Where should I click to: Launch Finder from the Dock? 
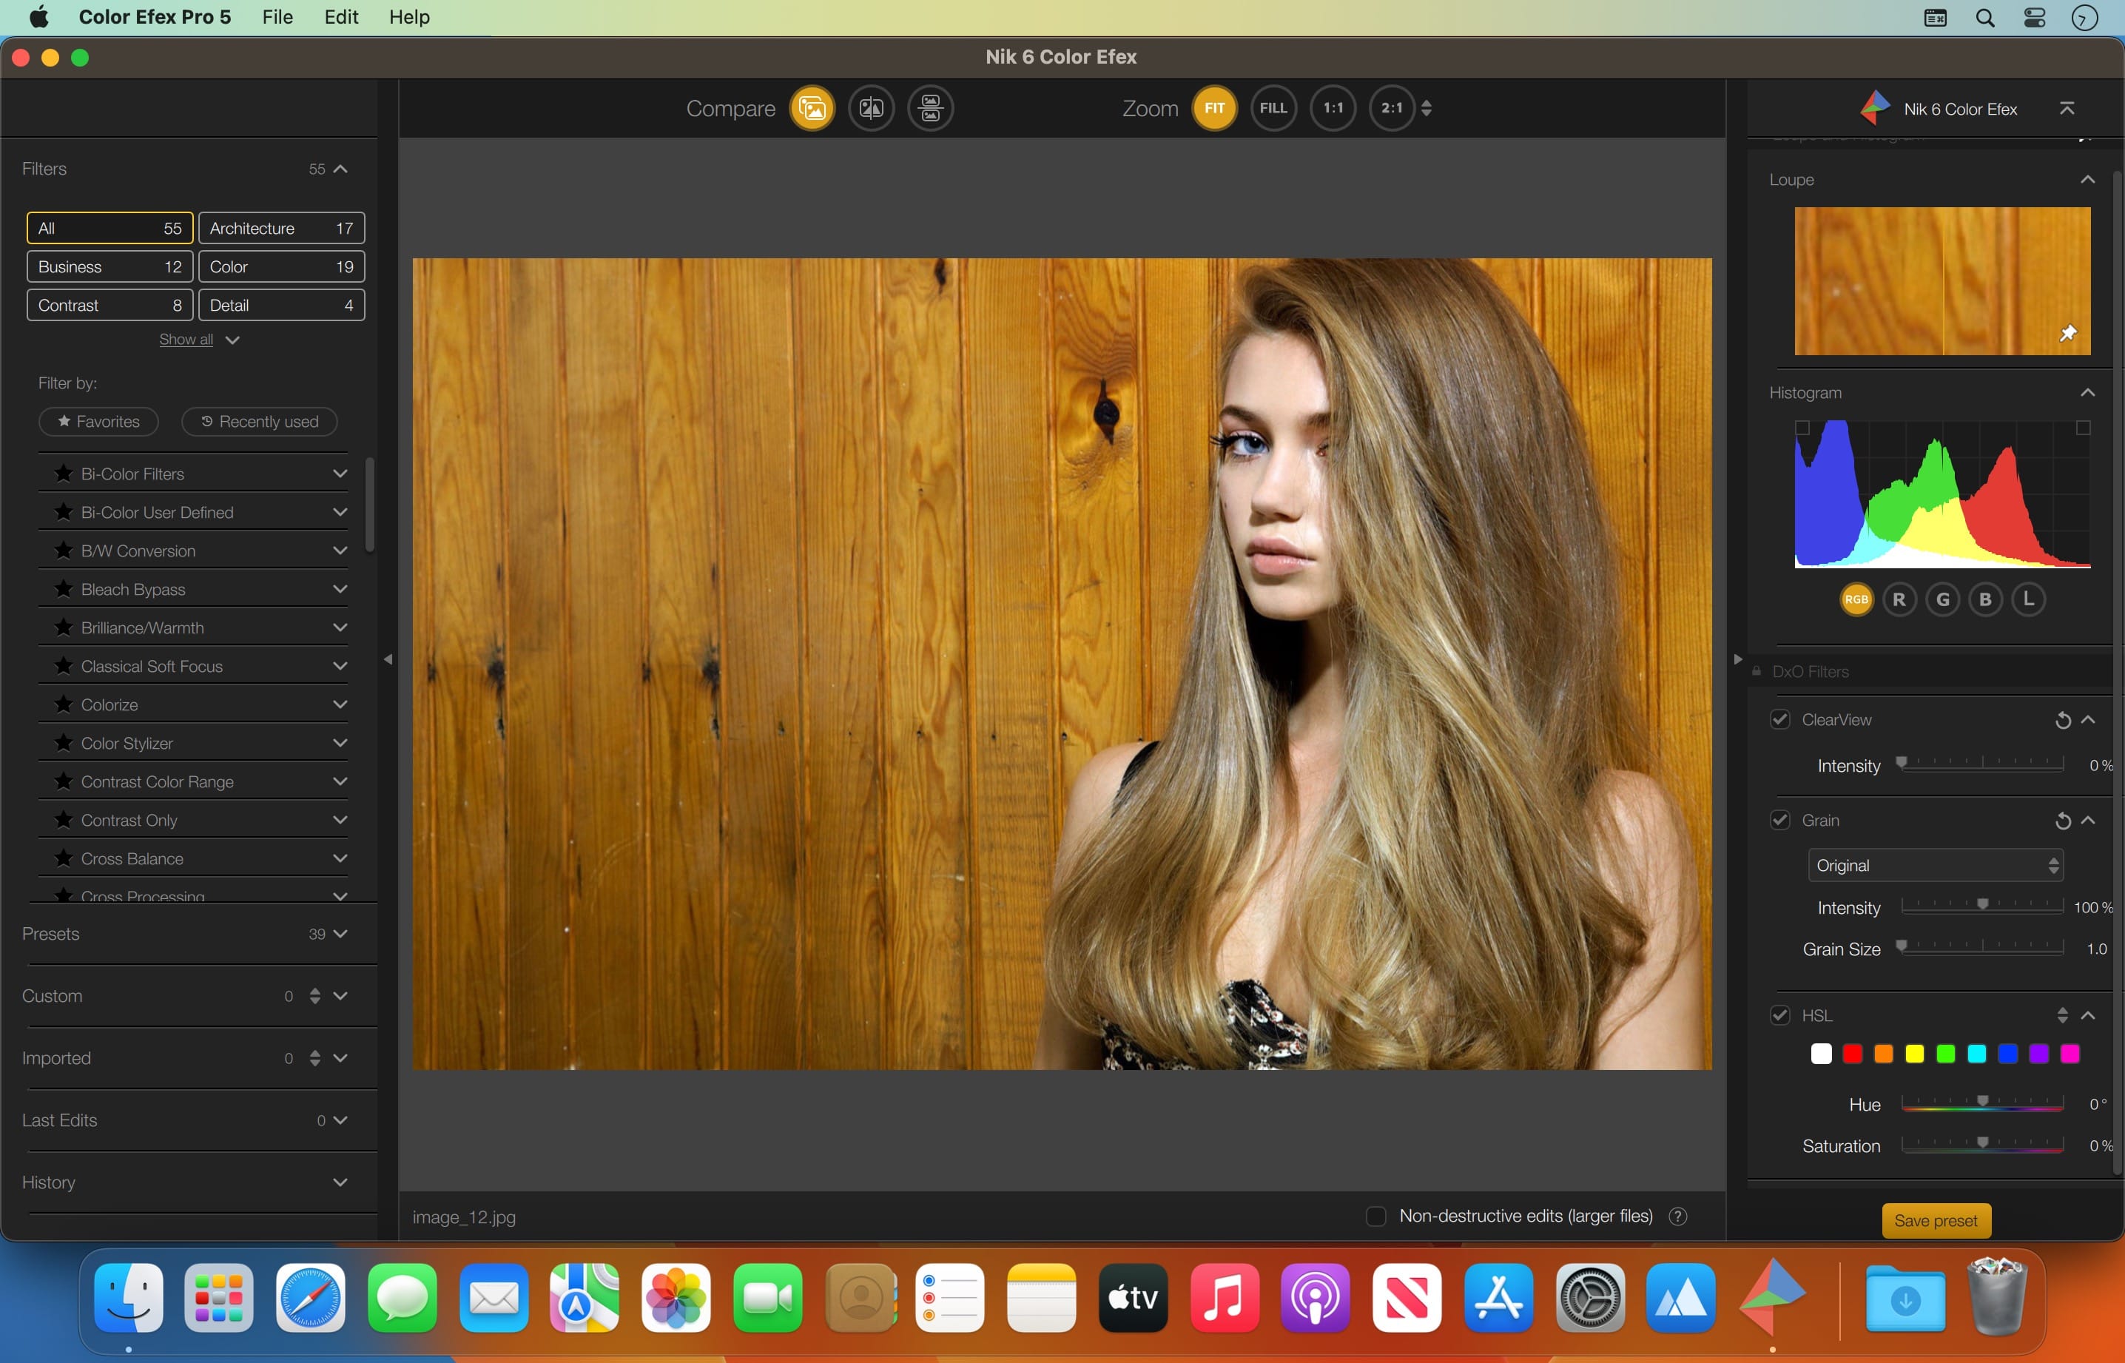tap(128, 1297)
